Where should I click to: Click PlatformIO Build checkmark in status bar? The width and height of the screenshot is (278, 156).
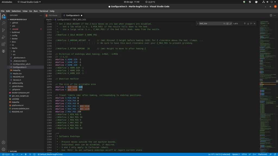[17, 154]
